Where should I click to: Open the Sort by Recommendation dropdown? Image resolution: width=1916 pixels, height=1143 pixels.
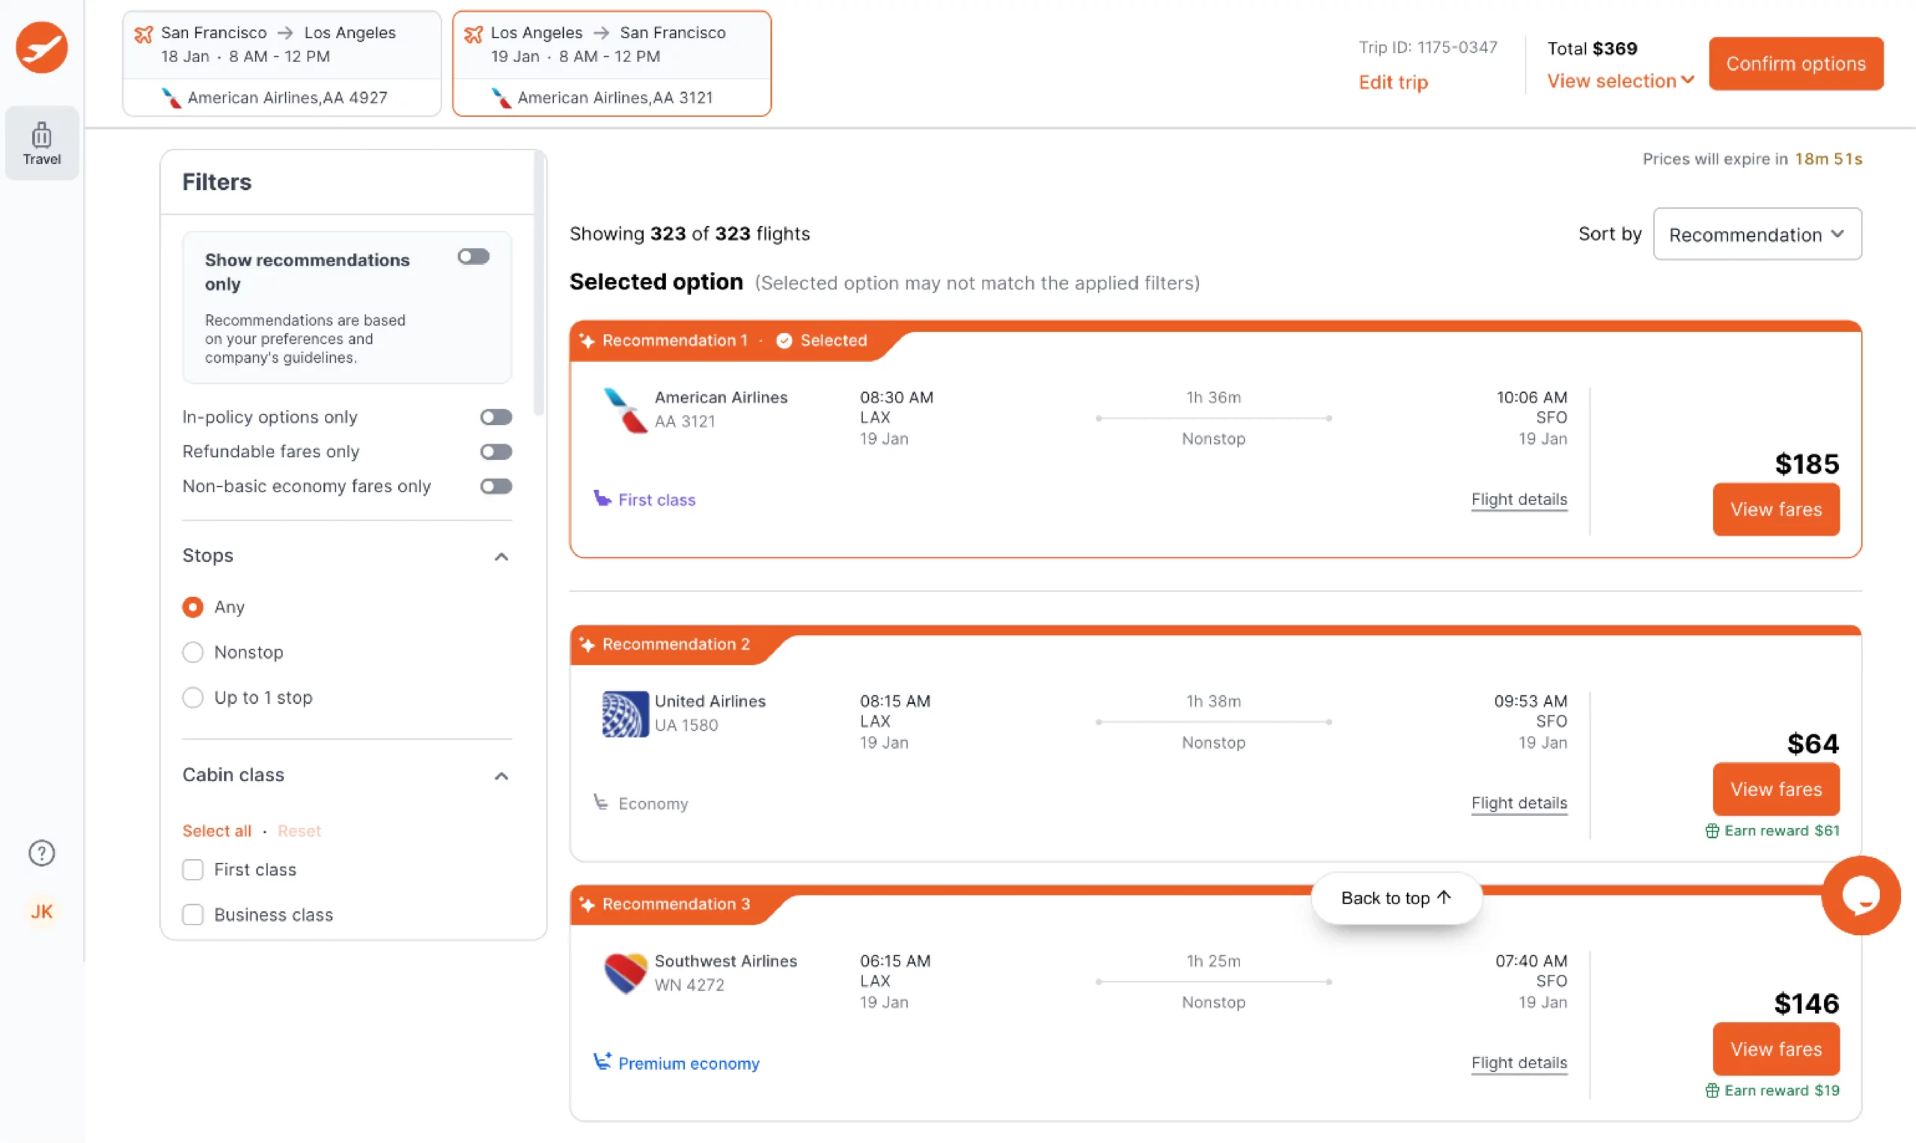[1757, 234]
